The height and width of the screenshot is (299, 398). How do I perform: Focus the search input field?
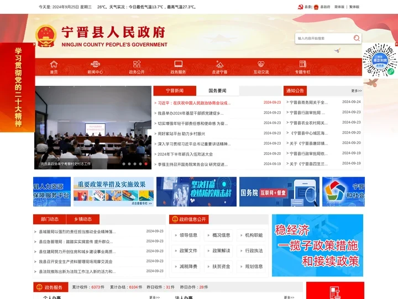coord(324,38)
